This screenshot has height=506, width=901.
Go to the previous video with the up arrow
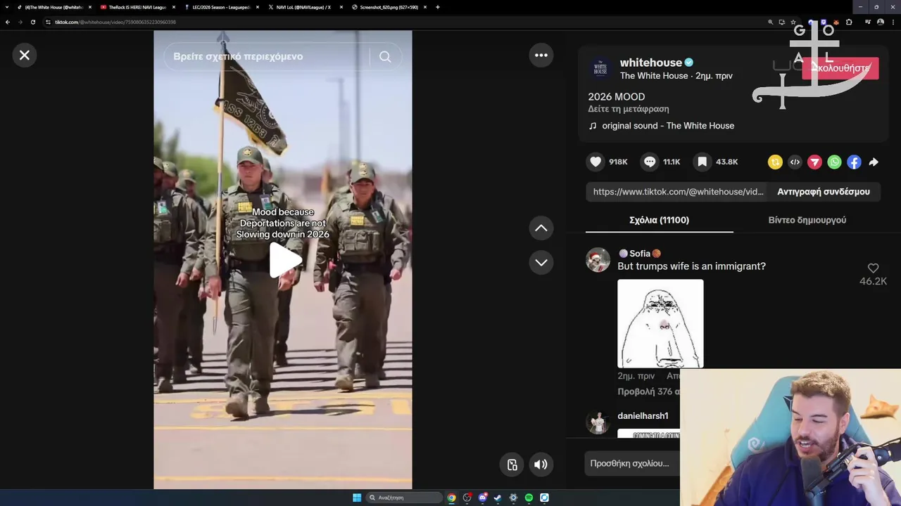click(541, 228)
